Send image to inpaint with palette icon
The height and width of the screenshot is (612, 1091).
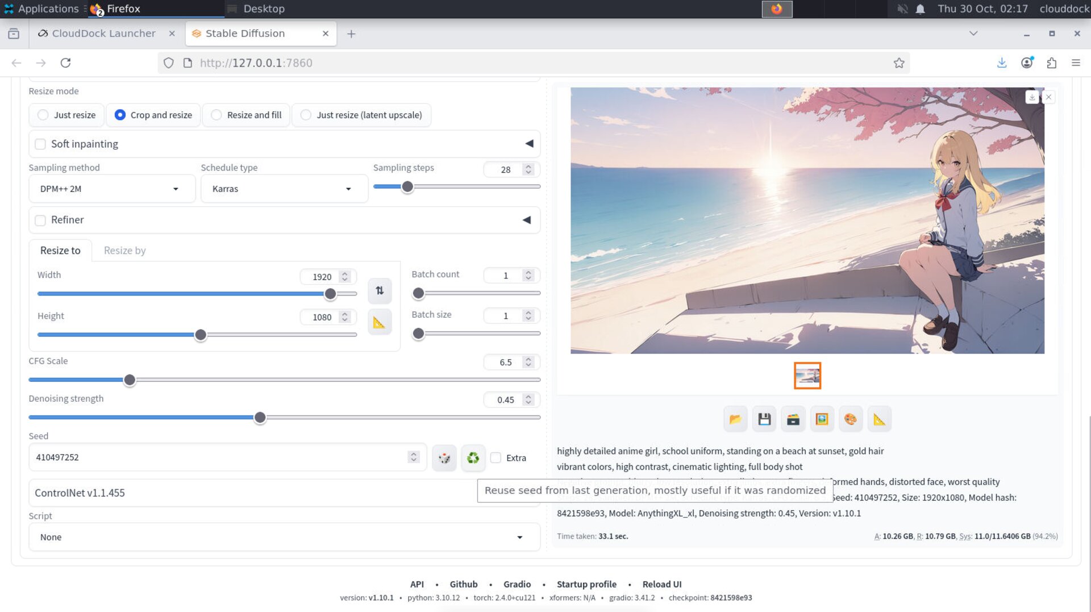(851, 419)
